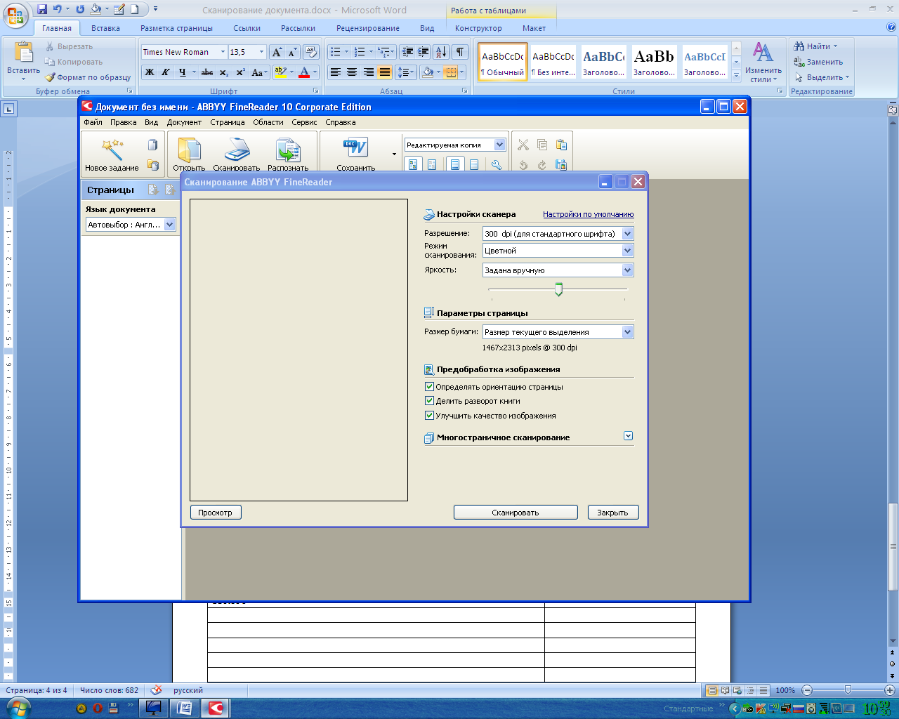
Task: Click paste clipboard icon in FineReader toolbar
Action: 561,145
